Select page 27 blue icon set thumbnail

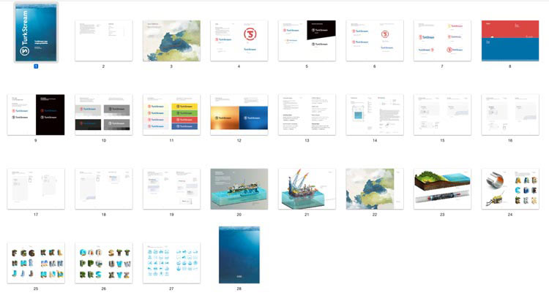coord(171,263)
